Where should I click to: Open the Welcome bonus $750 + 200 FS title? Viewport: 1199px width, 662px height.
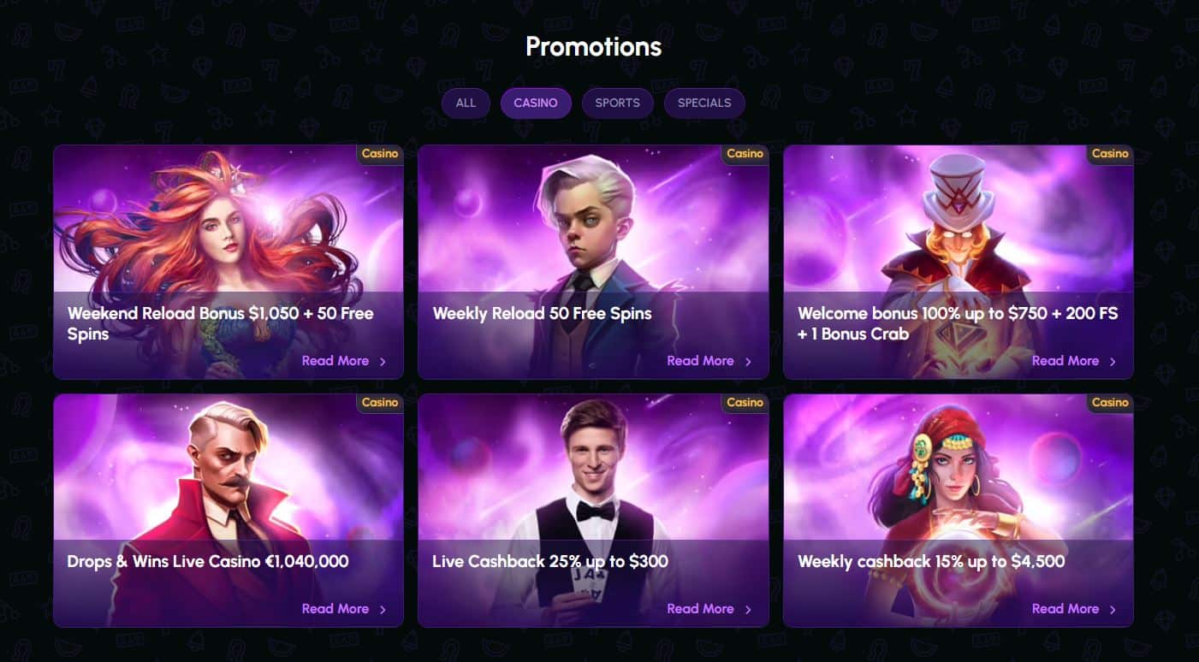[x=957, y=323]
